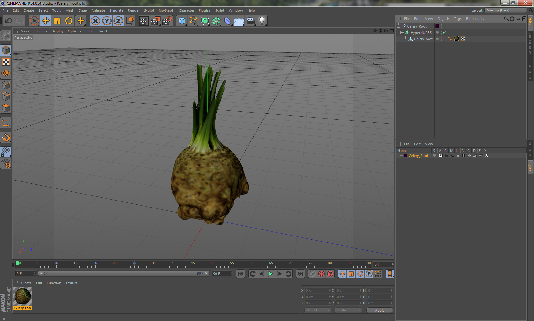
Task: Open the Layers side tab
Action: 530,167
